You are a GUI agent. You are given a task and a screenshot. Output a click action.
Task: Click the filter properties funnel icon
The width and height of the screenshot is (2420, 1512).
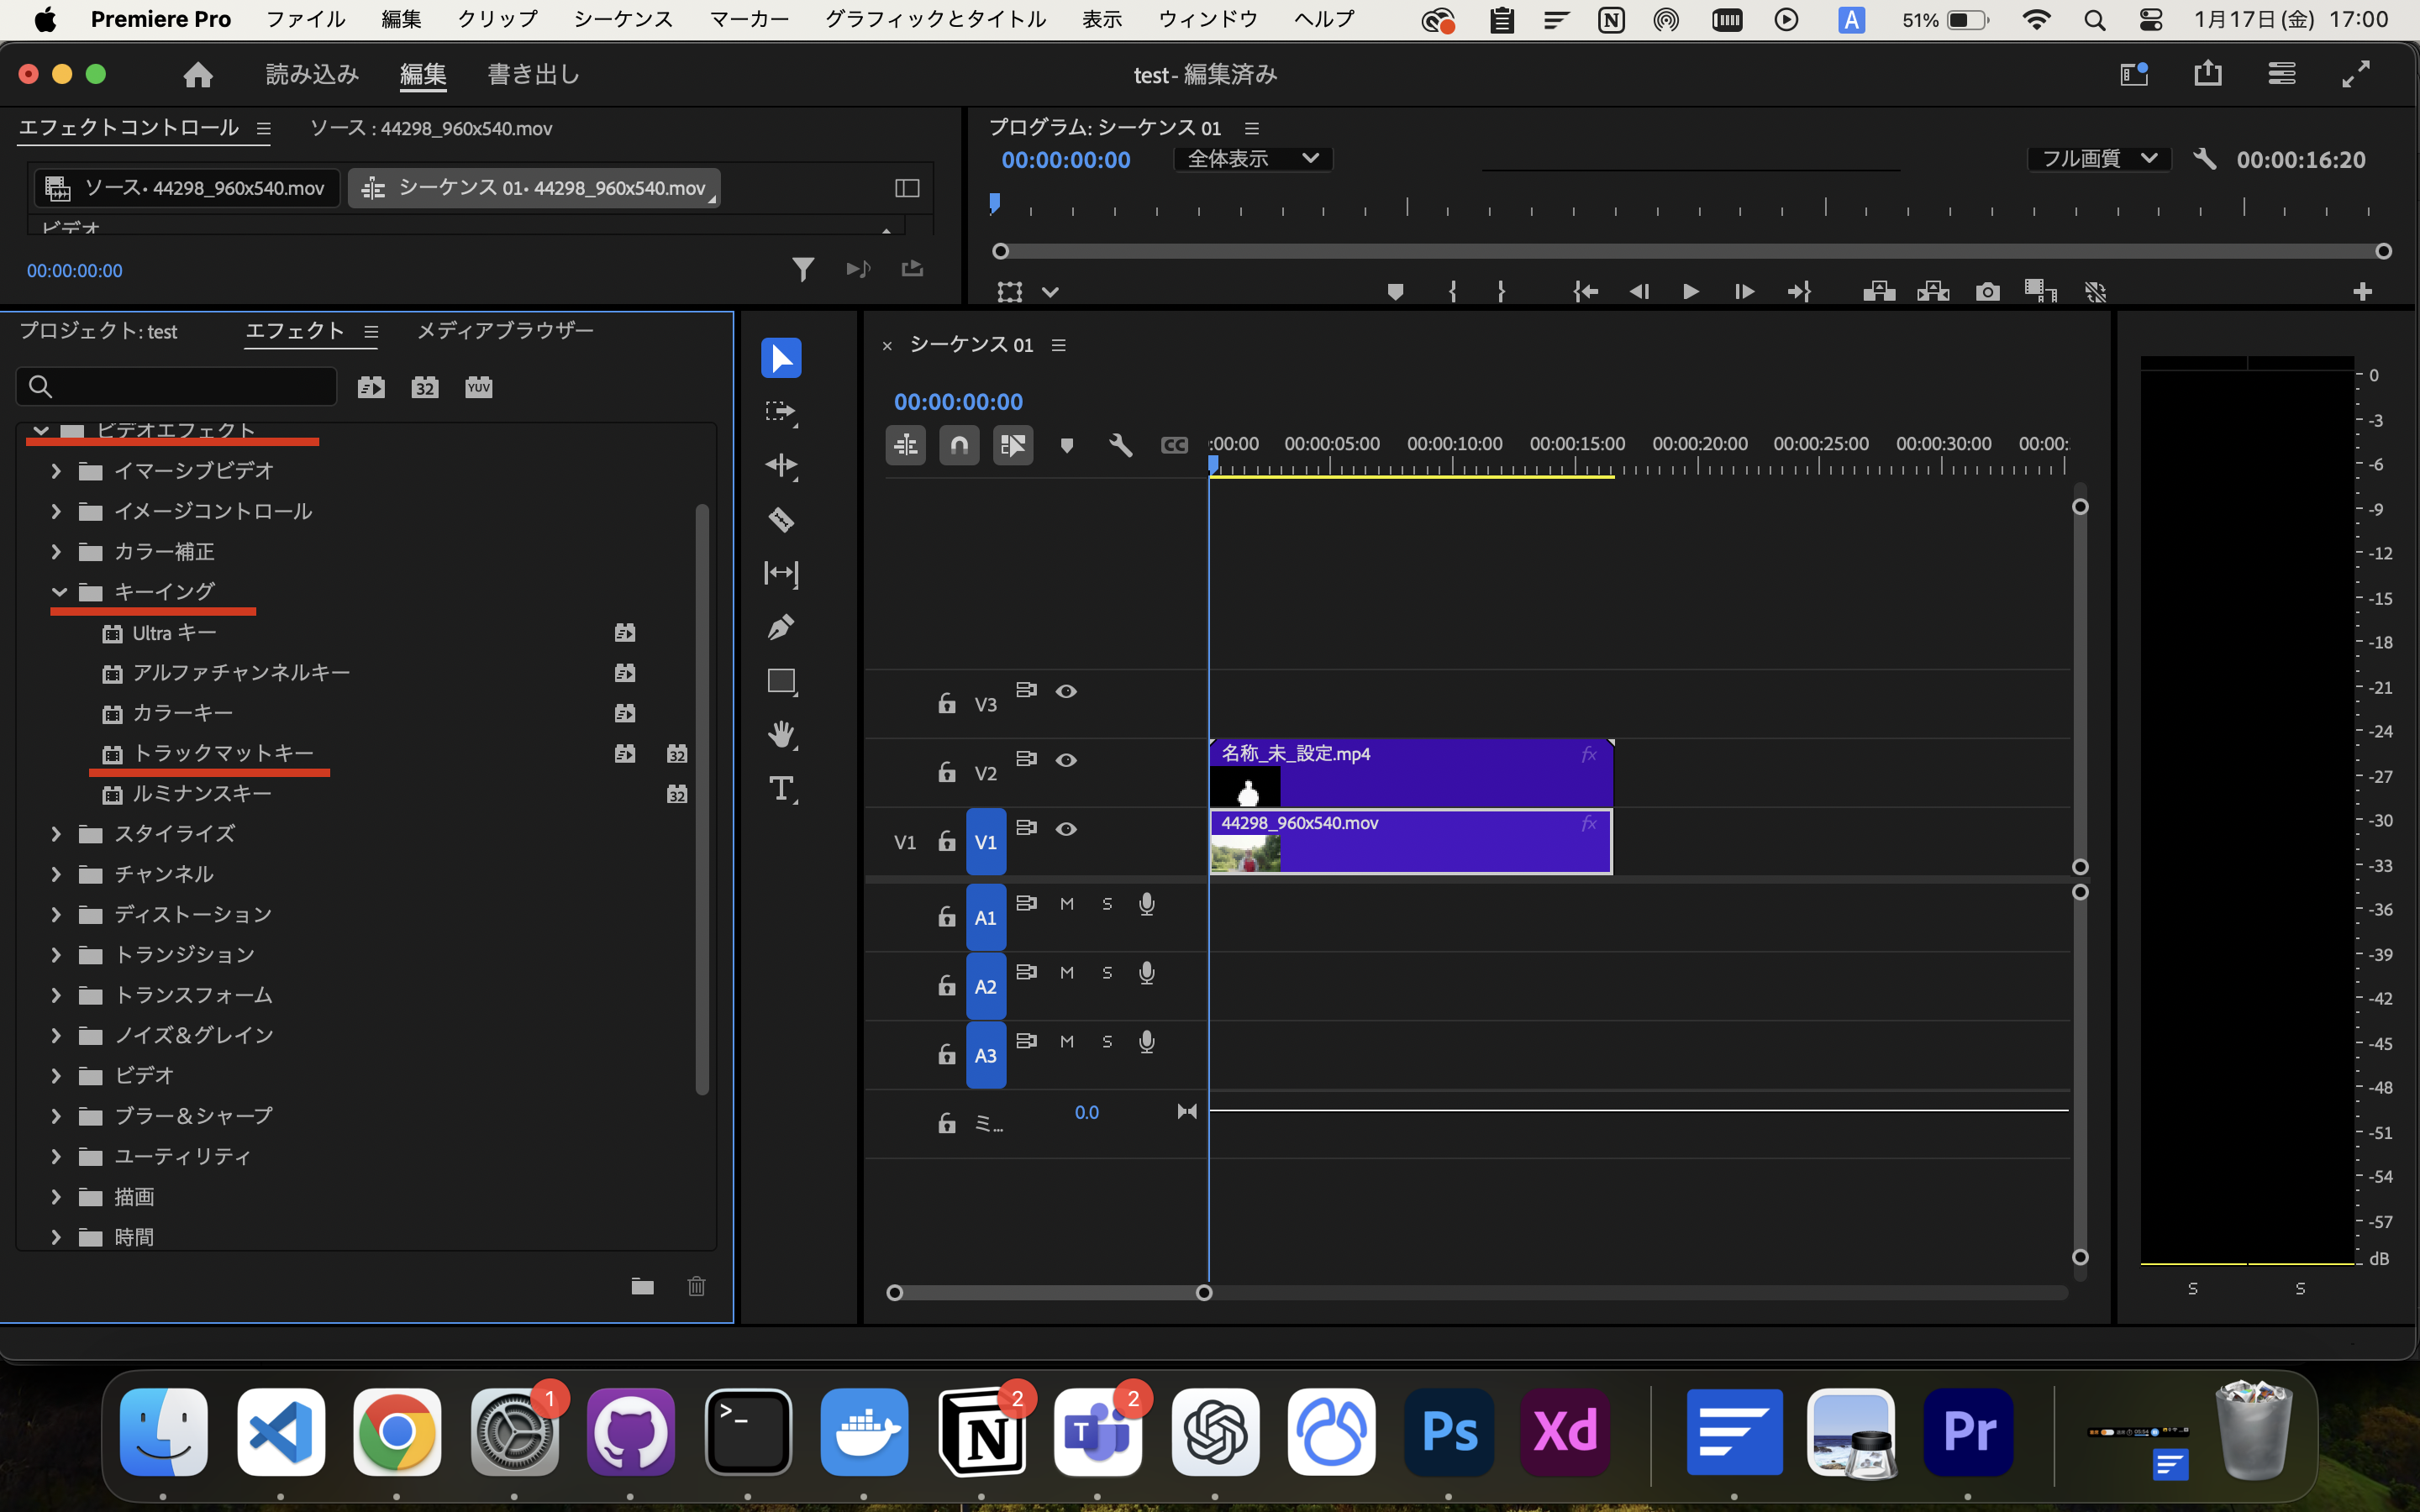[x=802, y=269]
